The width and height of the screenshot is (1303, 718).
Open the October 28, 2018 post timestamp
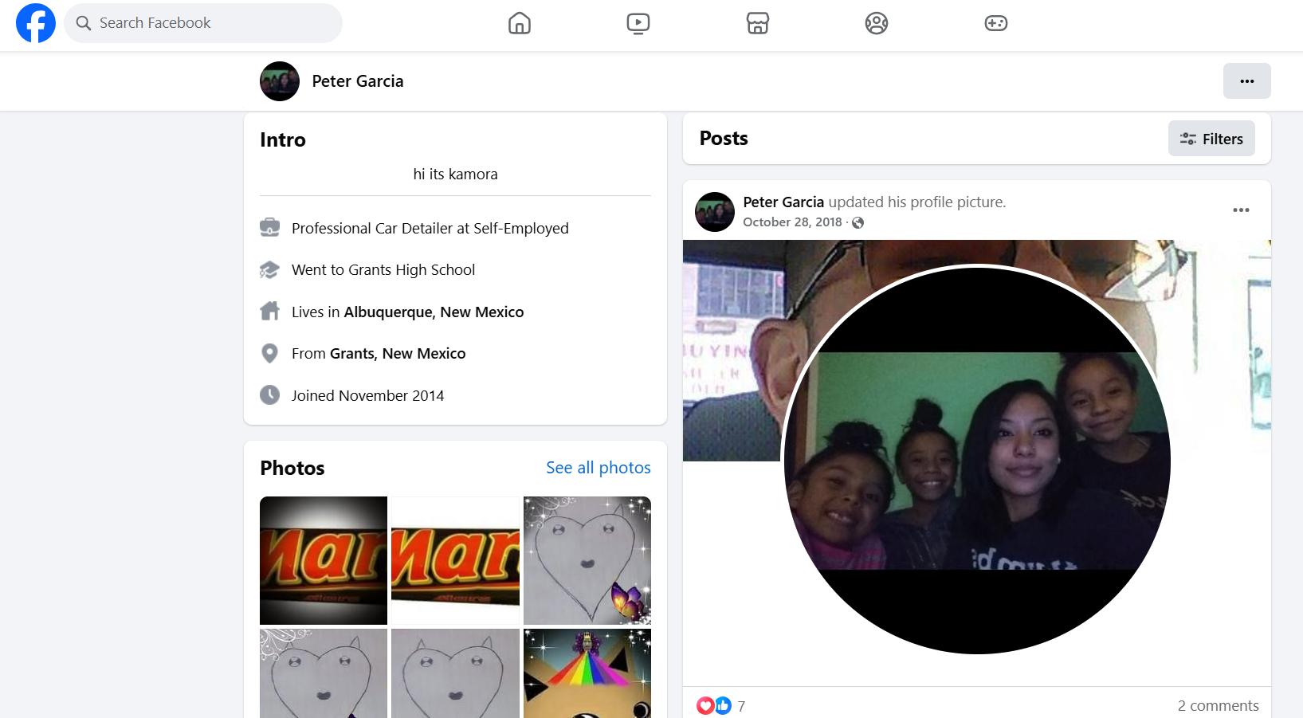tap(792, 222)
